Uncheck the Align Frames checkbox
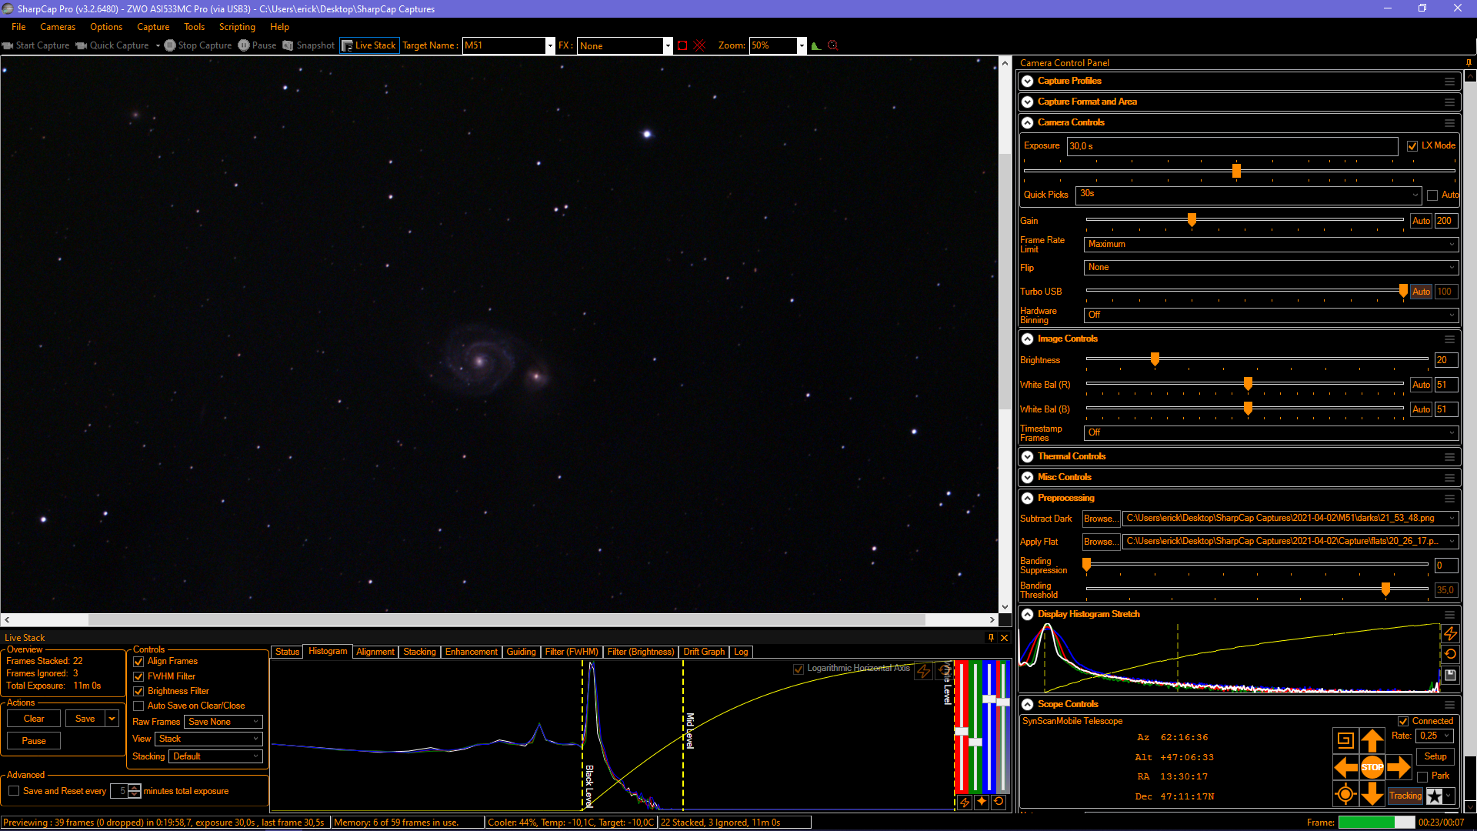This screenshot has width=1477, height=831. tap(138, 662)
